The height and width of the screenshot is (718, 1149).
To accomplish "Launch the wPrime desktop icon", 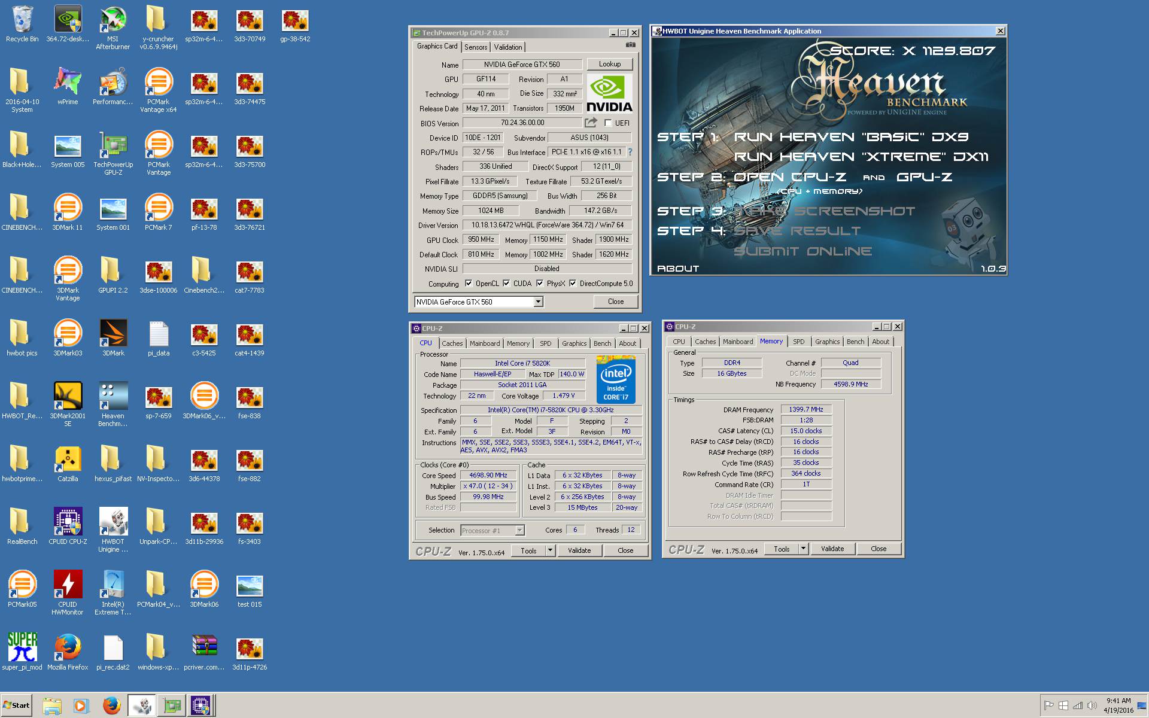I will coord(68,87).
